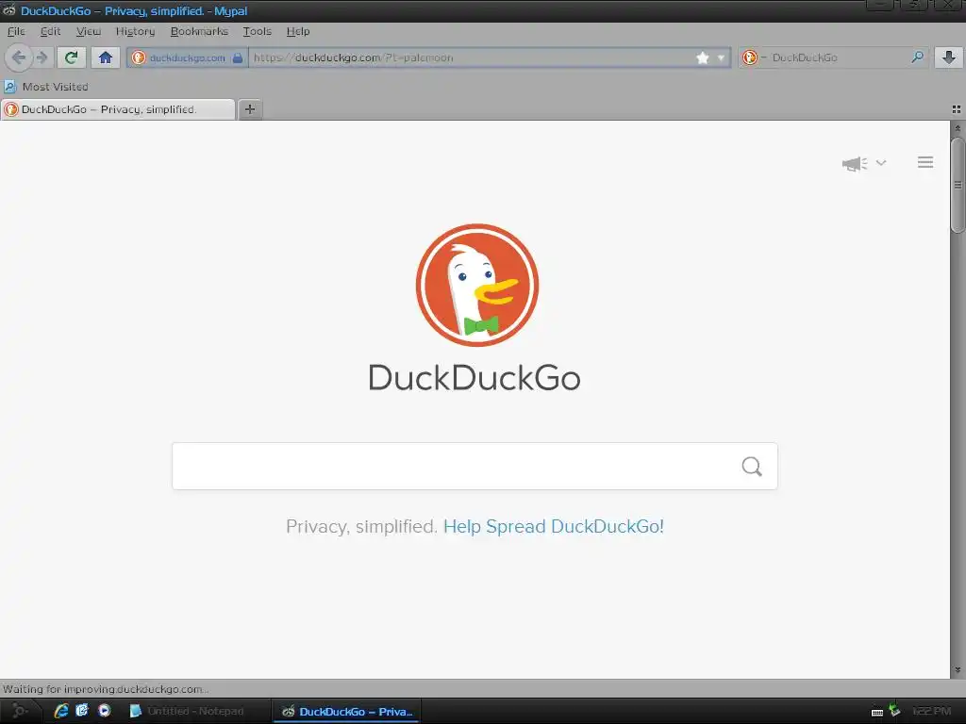Open the Help menu
This screenshot has height=724, width=966.
pyautogui.click(x=297, y=31)
